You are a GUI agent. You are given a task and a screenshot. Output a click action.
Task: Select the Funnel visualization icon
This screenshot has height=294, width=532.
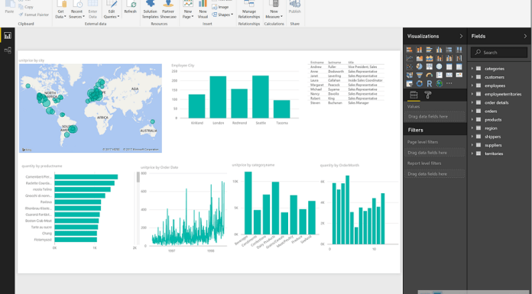[x=420, y=75]
